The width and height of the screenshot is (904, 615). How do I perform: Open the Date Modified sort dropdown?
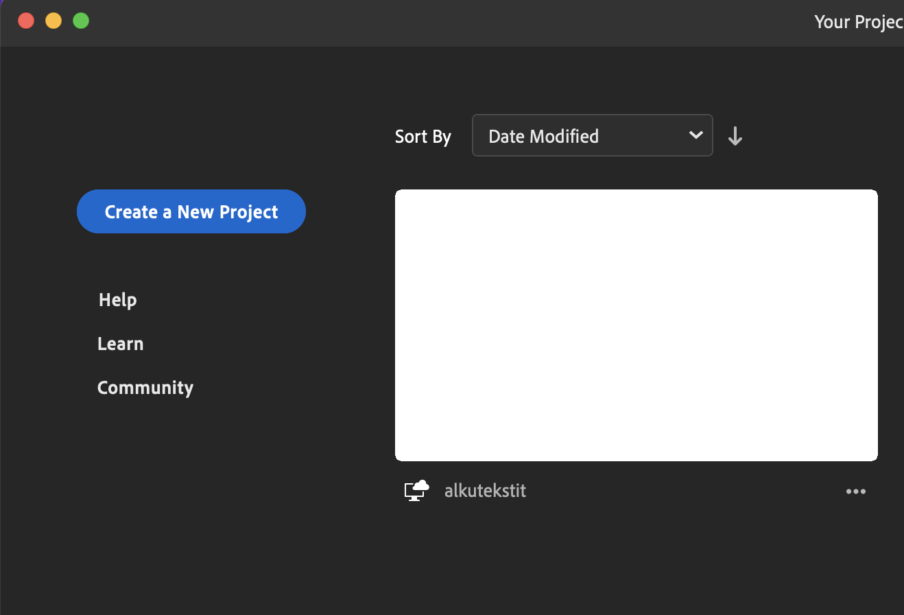(591, 136)
